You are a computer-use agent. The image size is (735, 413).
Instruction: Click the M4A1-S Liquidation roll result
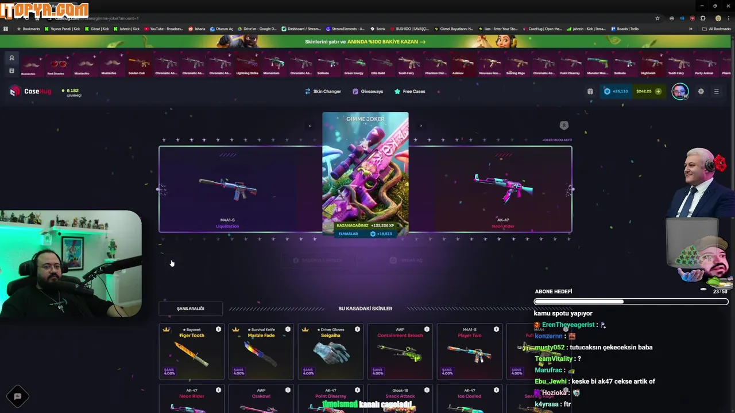[228, 189]
